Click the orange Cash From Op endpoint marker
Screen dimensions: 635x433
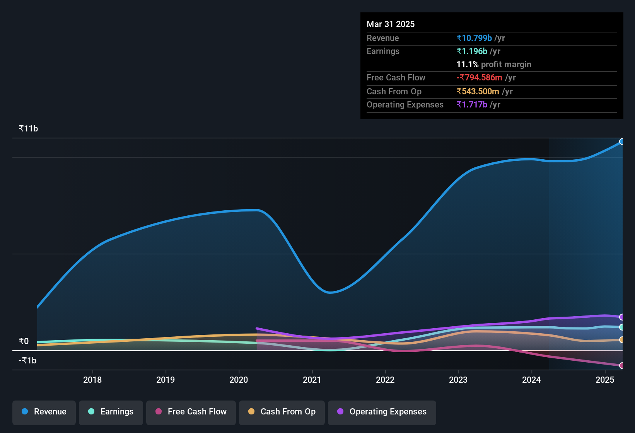click(x=621, y=340)
